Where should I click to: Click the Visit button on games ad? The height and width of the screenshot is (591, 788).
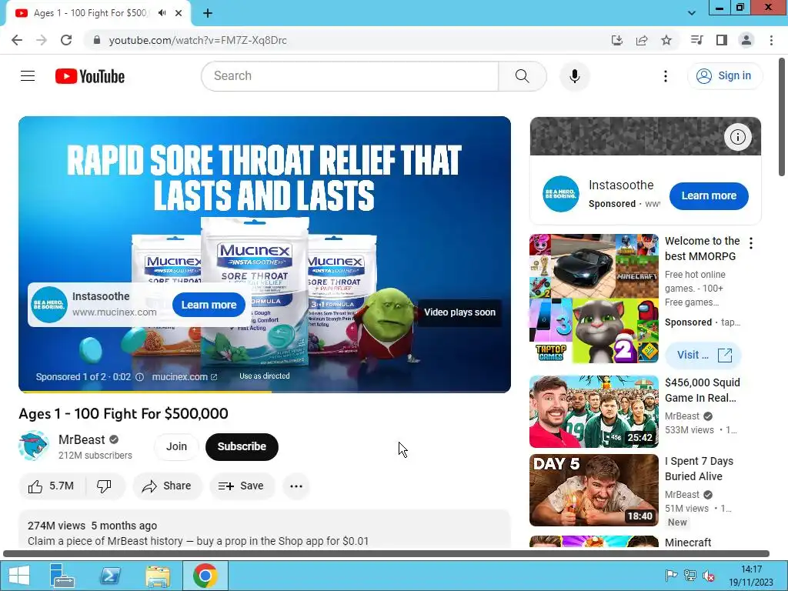coord(703,355)
